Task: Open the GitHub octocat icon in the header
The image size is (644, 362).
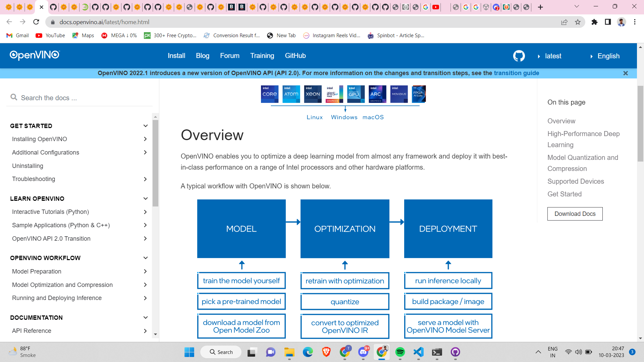Action: point(519,56)
